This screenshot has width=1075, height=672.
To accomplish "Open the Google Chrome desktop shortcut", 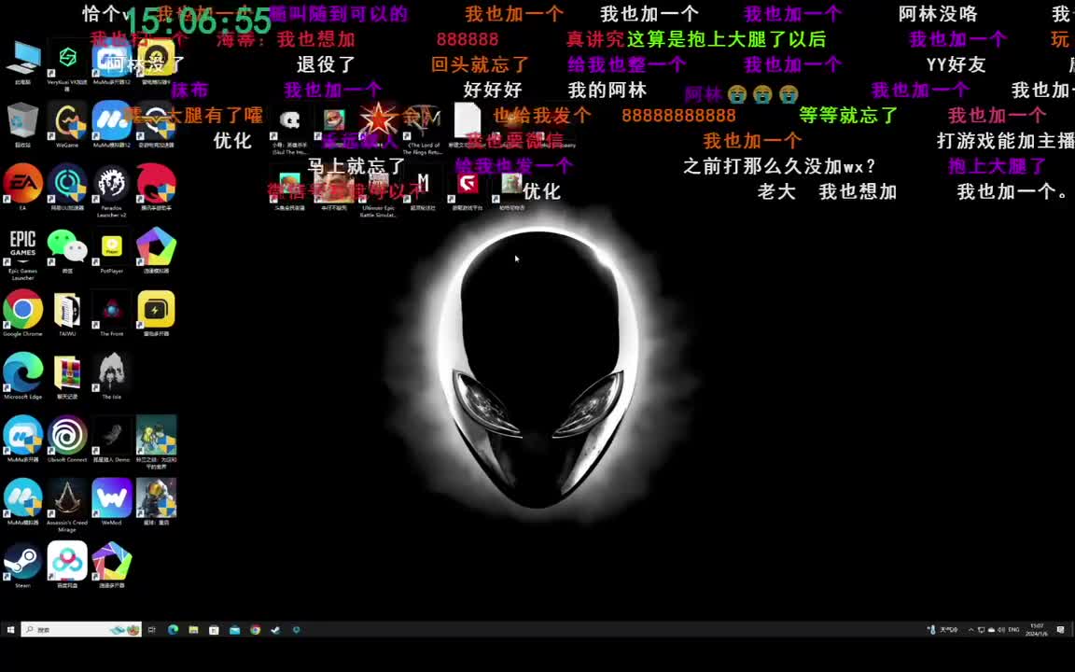I will coord(22,314).
